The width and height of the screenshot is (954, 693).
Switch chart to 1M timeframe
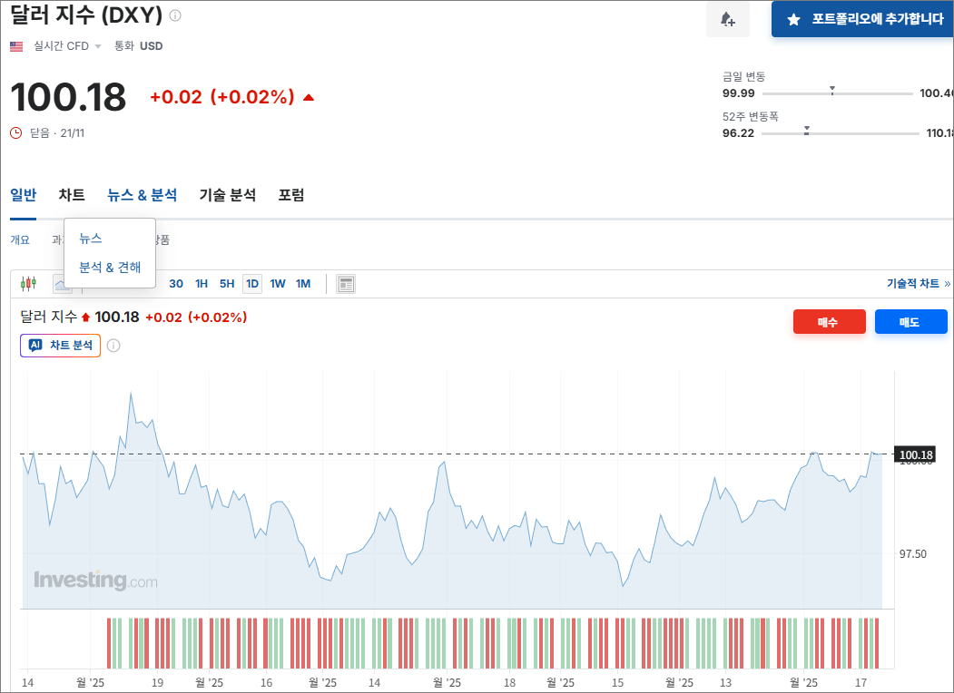302,283
